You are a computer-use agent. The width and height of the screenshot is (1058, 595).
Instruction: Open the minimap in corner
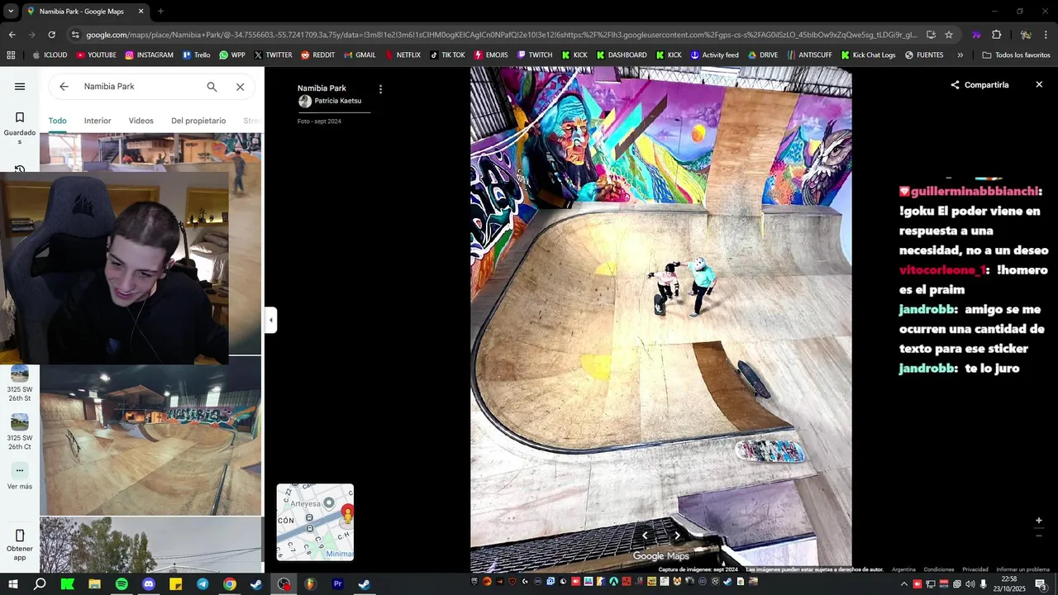click(315, 522)
